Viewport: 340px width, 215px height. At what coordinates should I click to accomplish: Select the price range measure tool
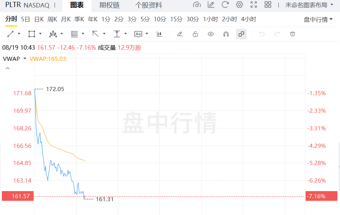pos(117,34)
